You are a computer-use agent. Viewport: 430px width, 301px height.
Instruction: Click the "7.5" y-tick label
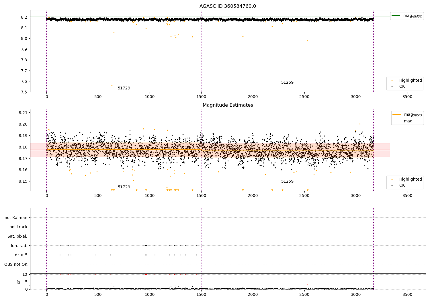click(24, 92)
